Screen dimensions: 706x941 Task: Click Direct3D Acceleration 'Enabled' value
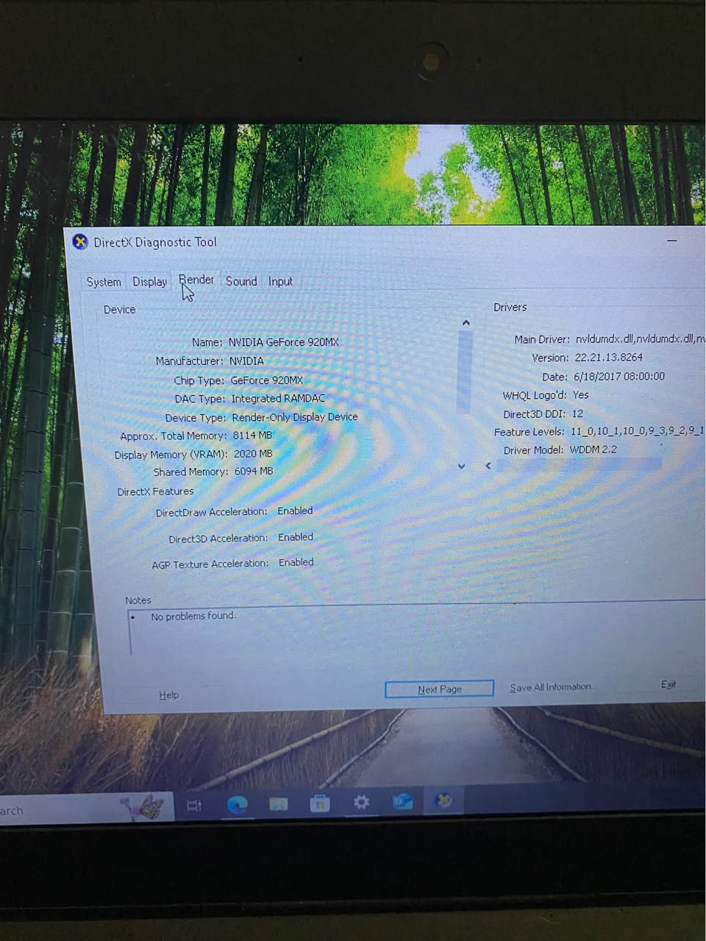pos(296,537)
